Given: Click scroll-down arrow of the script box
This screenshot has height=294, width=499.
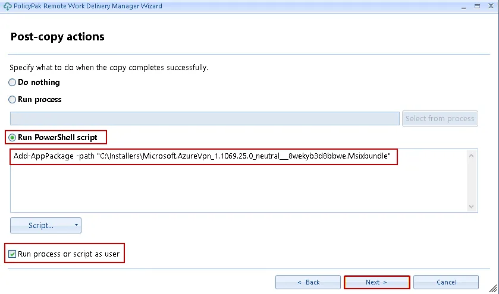Looking at the screenshot, I should tap(472, 206).
